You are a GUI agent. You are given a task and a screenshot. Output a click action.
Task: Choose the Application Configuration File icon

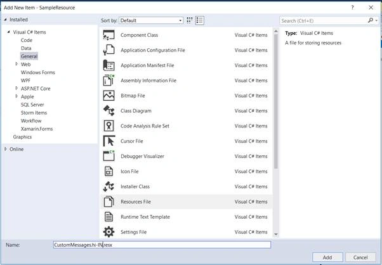[109, 50]
